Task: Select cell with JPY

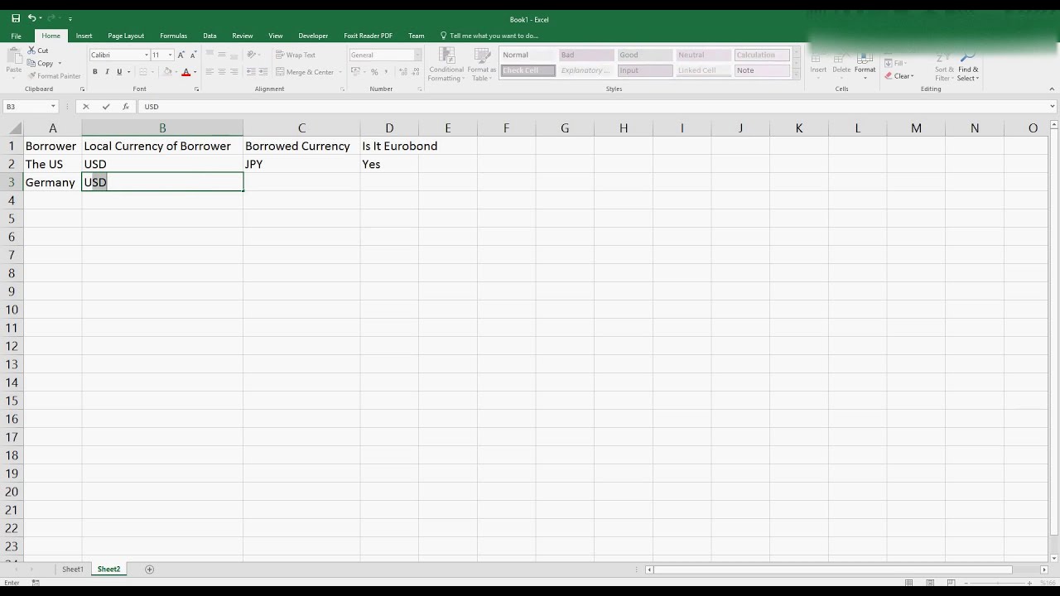Action: [x=301, y=164]
